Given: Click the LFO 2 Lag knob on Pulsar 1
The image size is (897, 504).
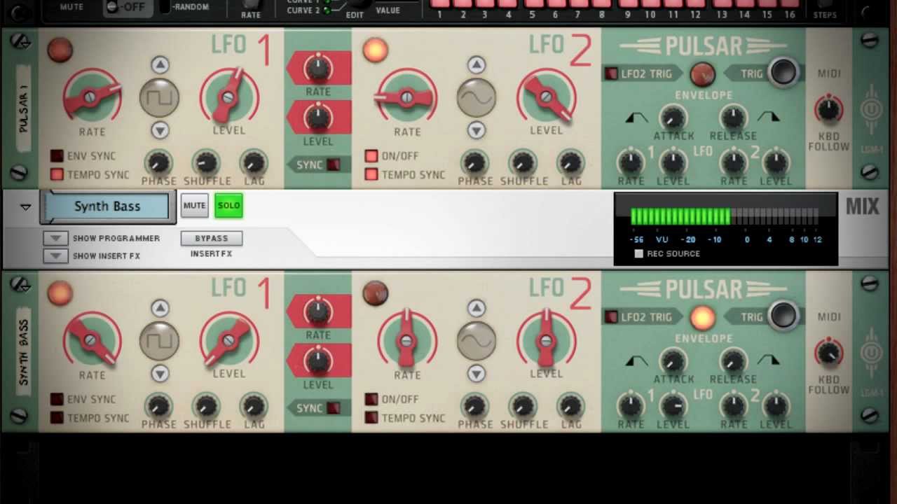Looking at the screenshot, I should [x=570, y=163].
